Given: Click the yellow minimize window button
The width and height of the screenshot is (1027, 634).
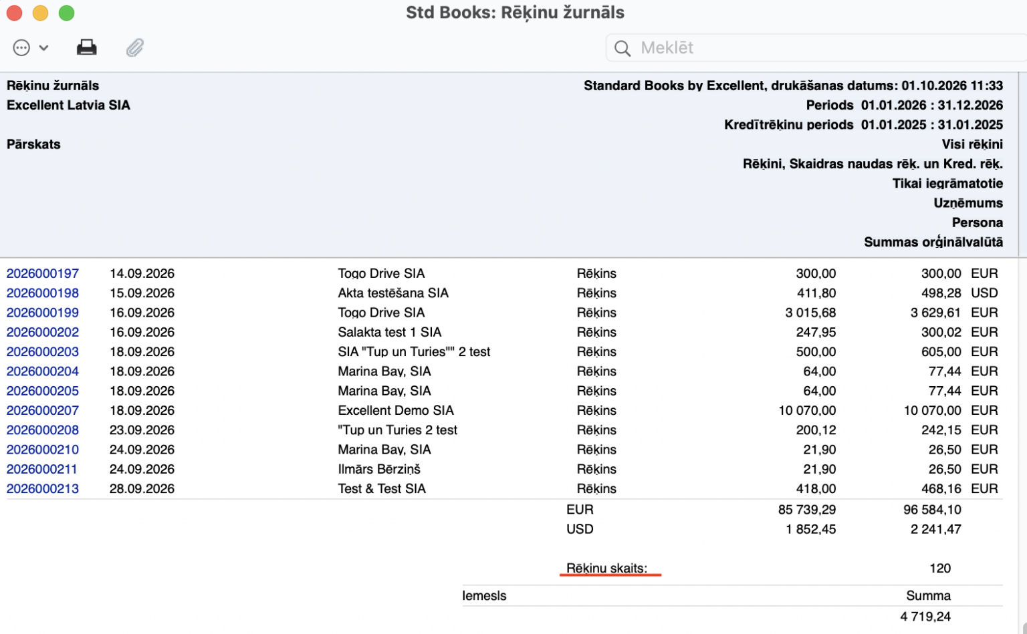Looking at the screenshot, I should point(40,13).
